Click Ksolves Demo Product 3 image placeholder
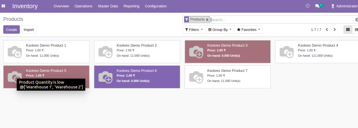This screenshot has width=358, height=128. (x=196, y=52)
